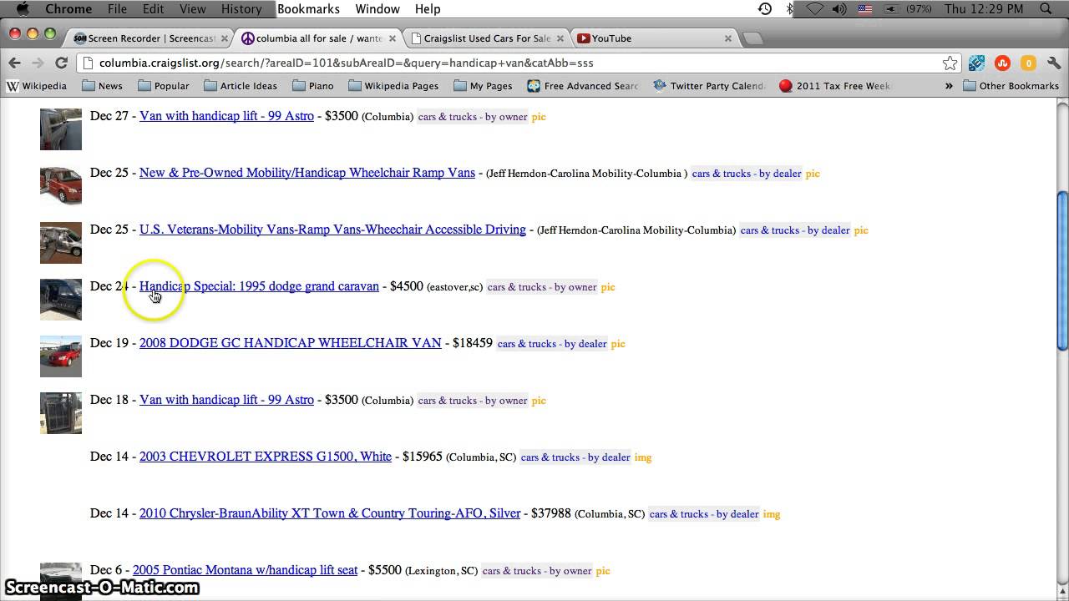The height and width of the screenshot is (601, 1069).
Task: Open Free Advanced Search bookmark
Action: 583,85
